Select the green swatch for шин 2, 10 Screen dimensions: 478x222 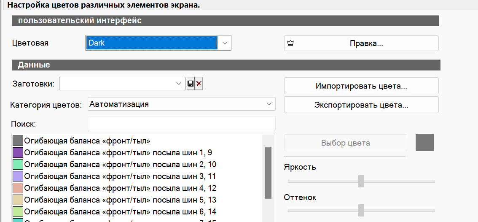coord(18,164)
